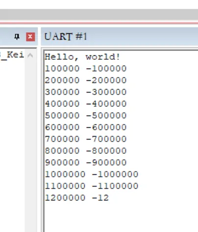Click the 100000 -100000 output line
198x232 pixels.
86,69
